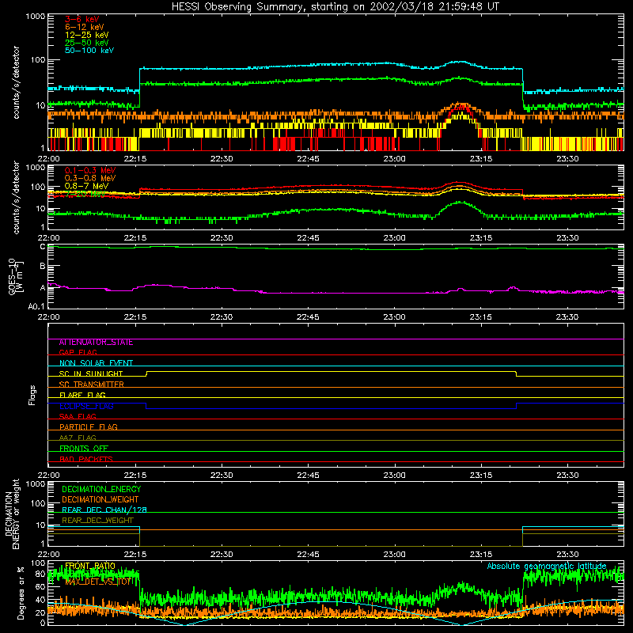The image size is (633, 633).
Task: Click the 0.8-7 MeV legend label
Action: tap(87, 186)
